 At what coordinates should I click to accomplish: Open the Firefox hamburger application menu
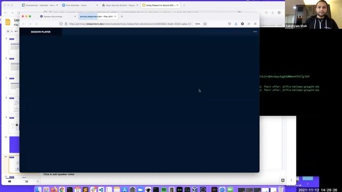click(255, 24)
